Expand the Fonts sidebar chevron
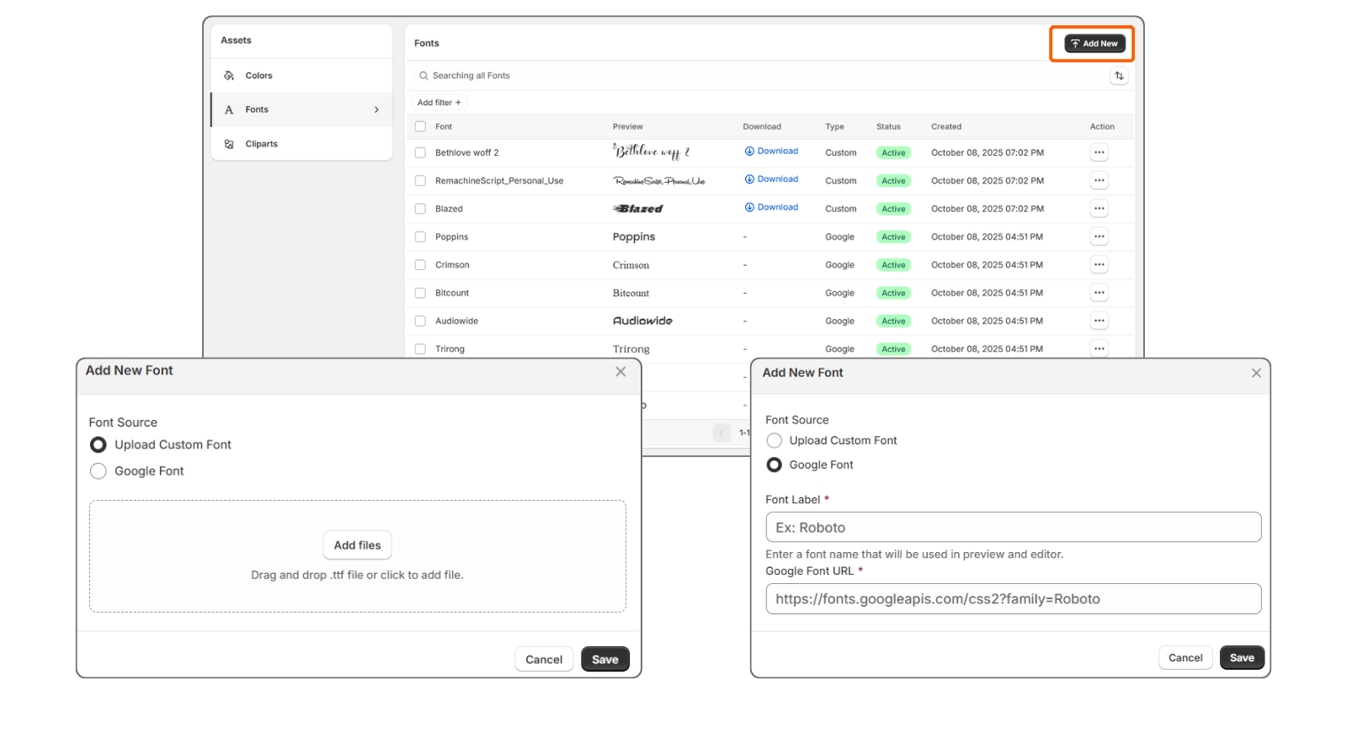1347x754 pixels. (376, 109)
